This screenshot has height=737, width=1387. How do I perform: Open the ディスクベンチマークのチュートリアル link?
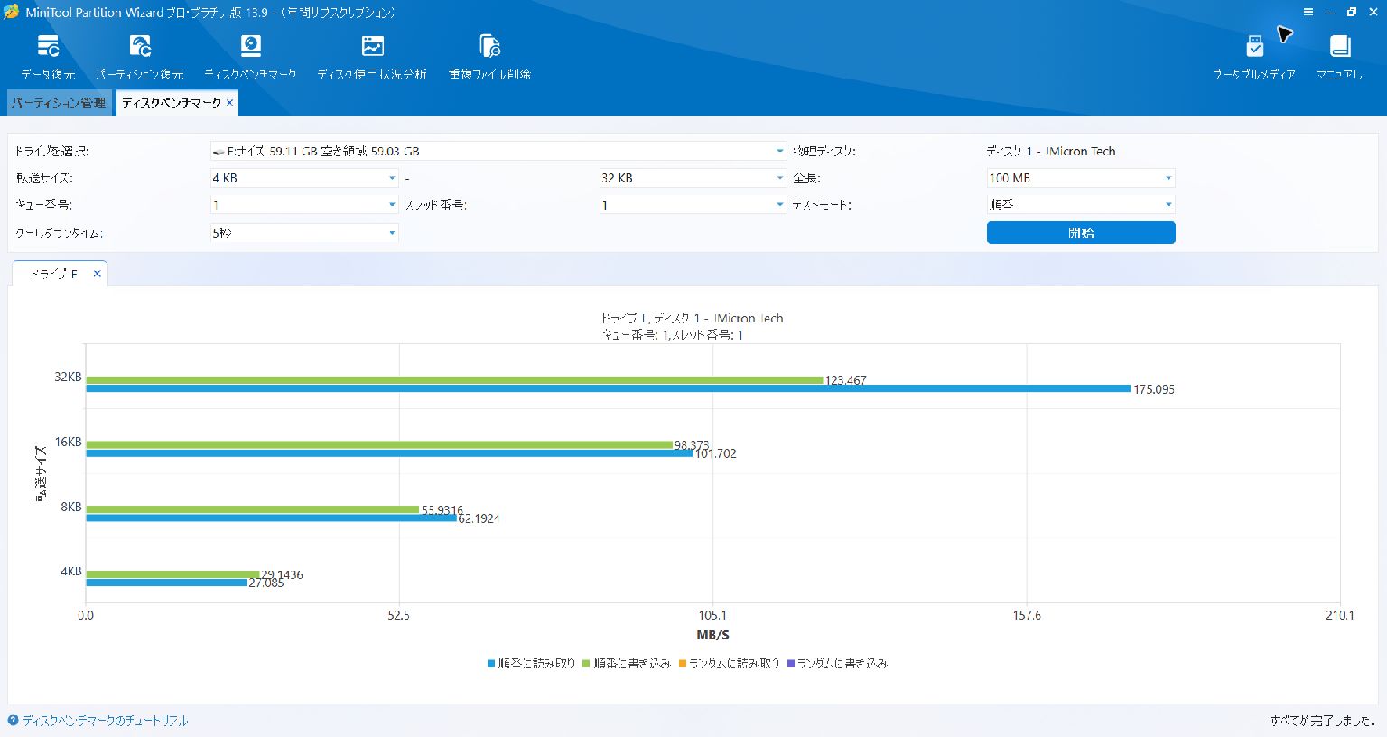(106, 721)
